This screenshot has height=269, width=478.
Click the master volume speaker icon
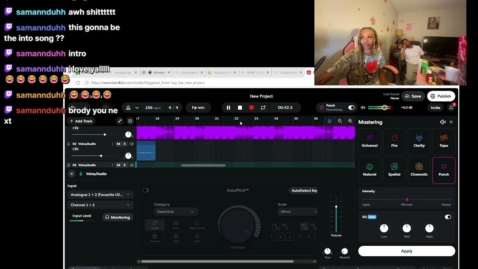(363, 108)
